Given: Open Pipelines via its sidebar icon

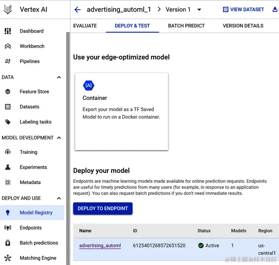Looking at the screenshot, I should (x=7, y=61).
